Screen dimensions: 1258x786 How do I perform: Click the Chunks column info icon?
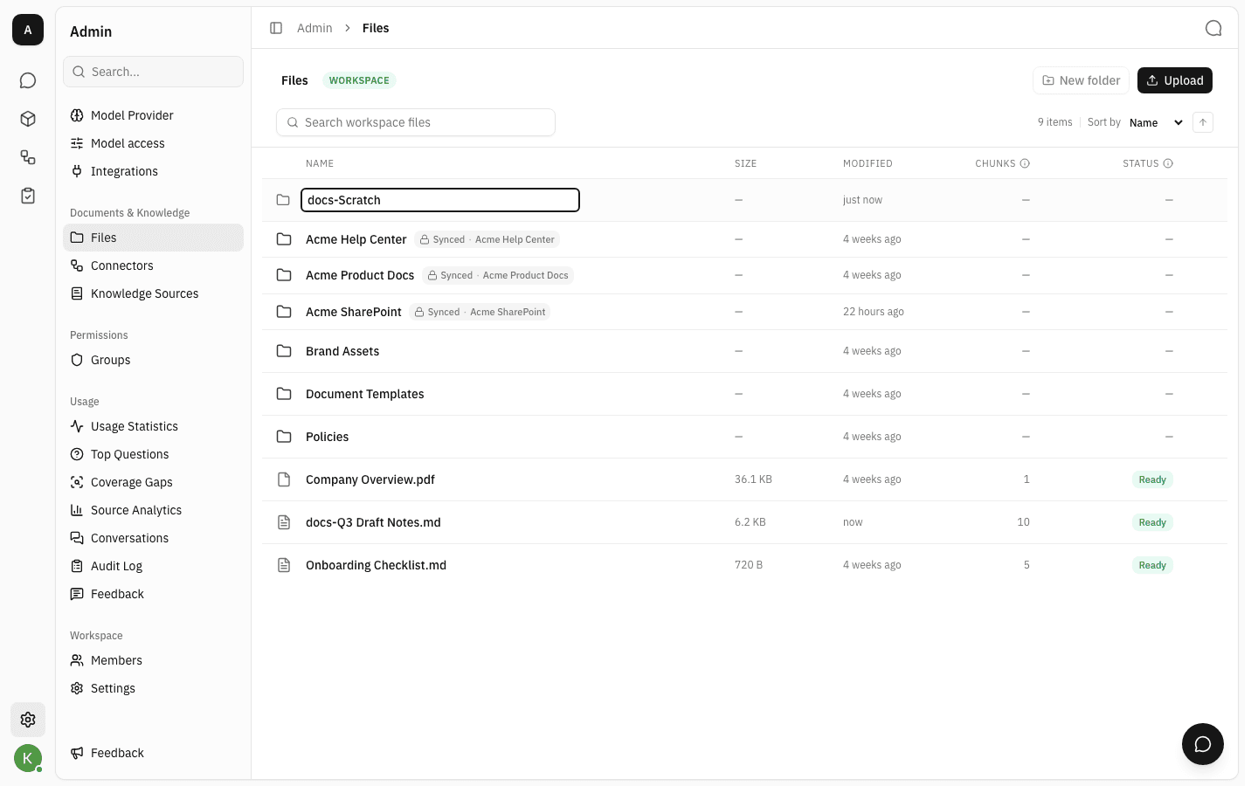(1025, 163)
